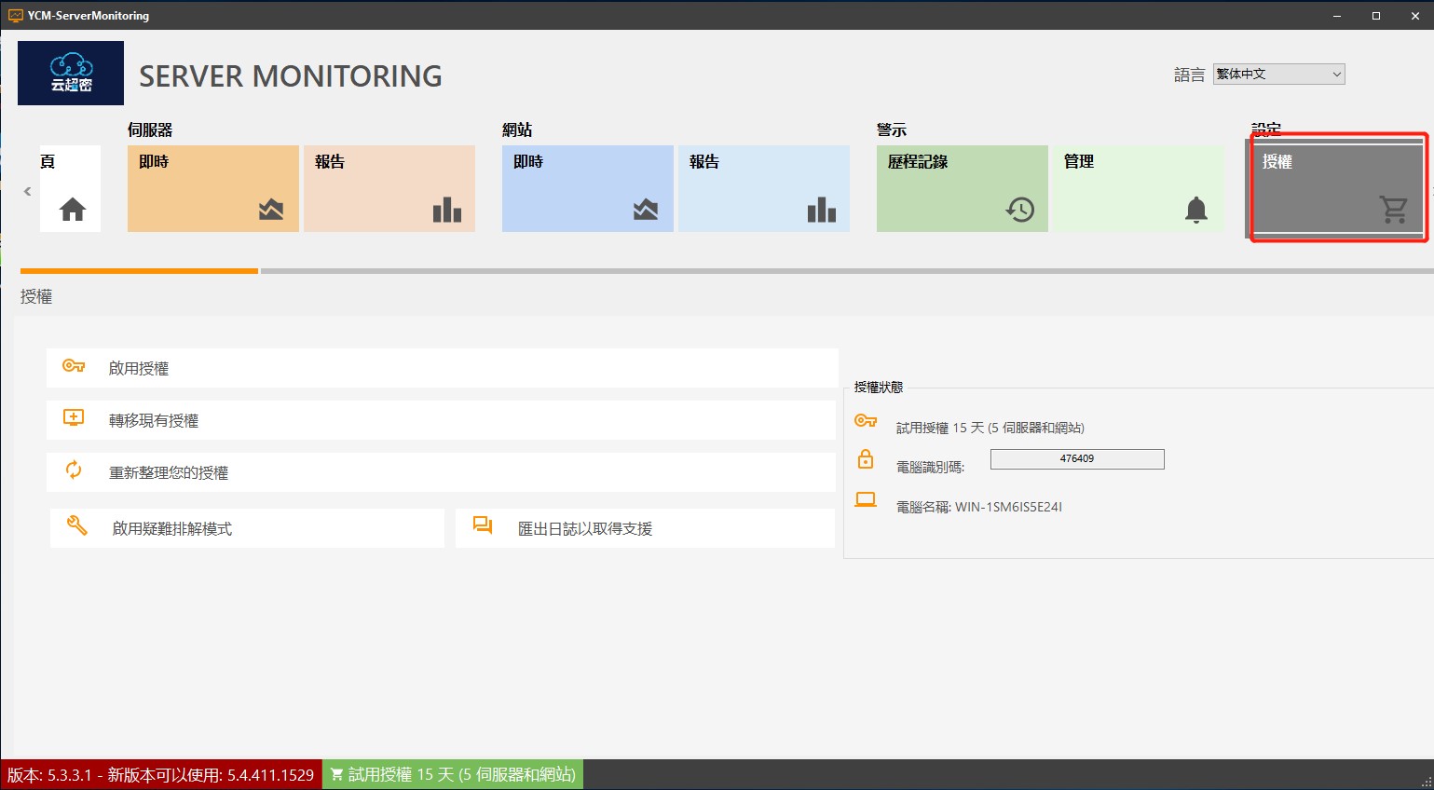Click the 授權 section heading below tiles
This screenshot has height=790, width=1434.
pyautogui.click(x=36, y=296)
